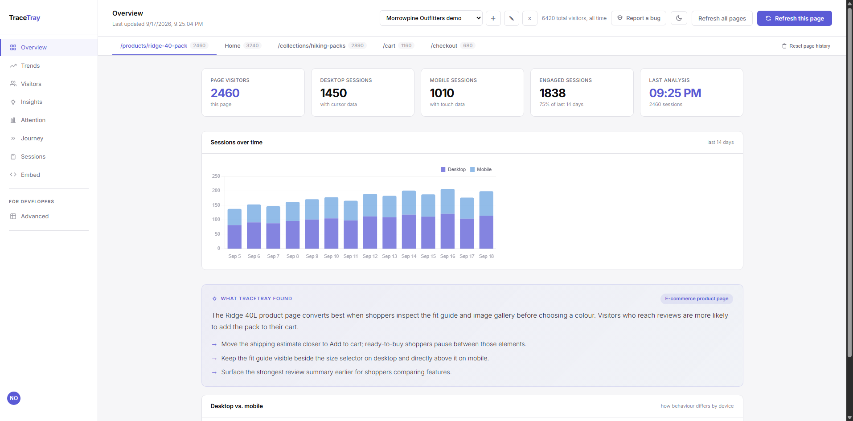This screenshot has width=853, height=421.
Task: Open the Journey sidebar item
Action: (49, 139)
